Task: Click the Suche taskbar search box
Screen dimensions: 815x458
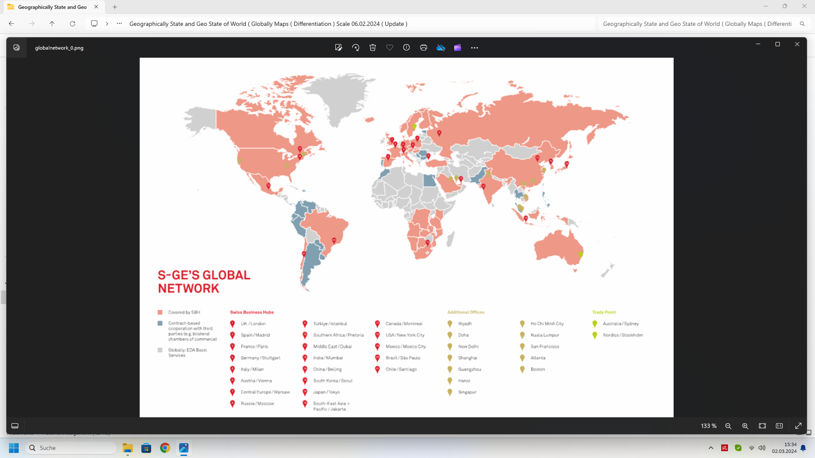Action: point(71,448)
